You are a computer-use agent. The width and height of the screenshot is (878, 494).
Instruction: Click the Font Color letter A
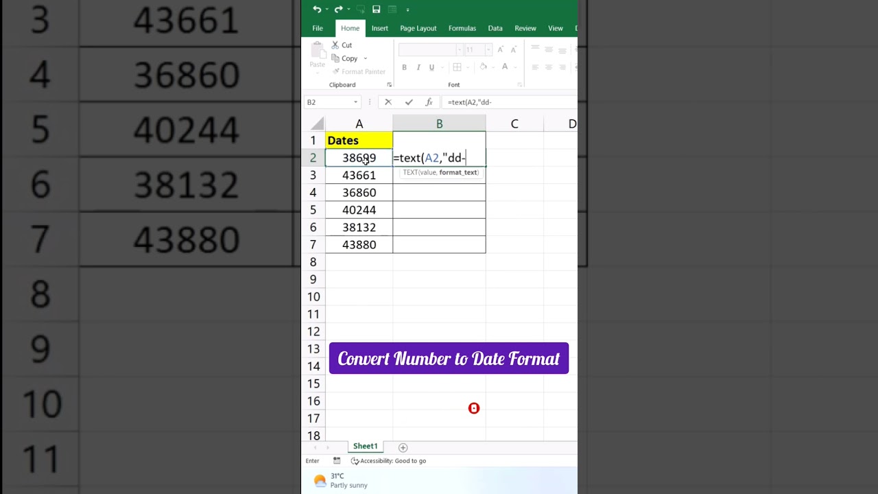505,67
